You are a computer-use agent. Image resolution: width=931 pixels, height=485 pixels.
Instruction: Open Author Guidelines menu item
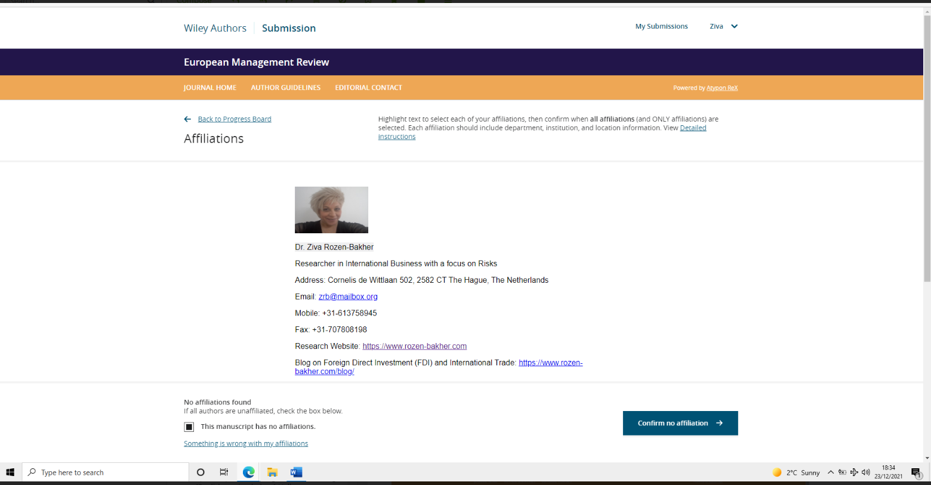285,88
